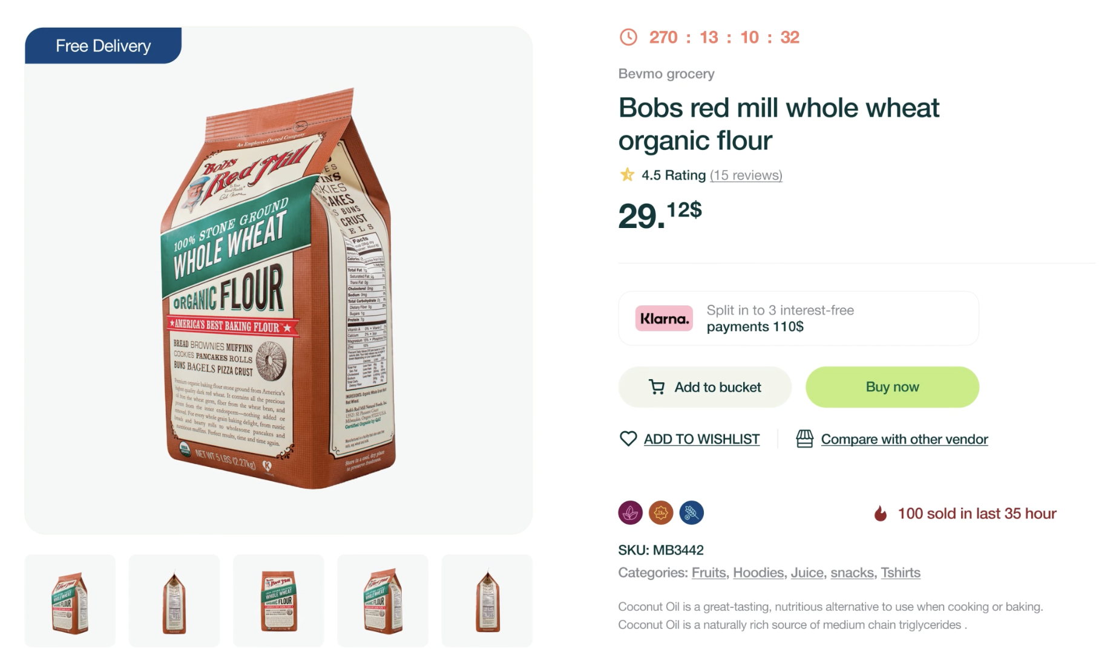This screenshot has height=658, width=1116.
Task: Open the Fruits category link
Action: (x=709, y=573)
